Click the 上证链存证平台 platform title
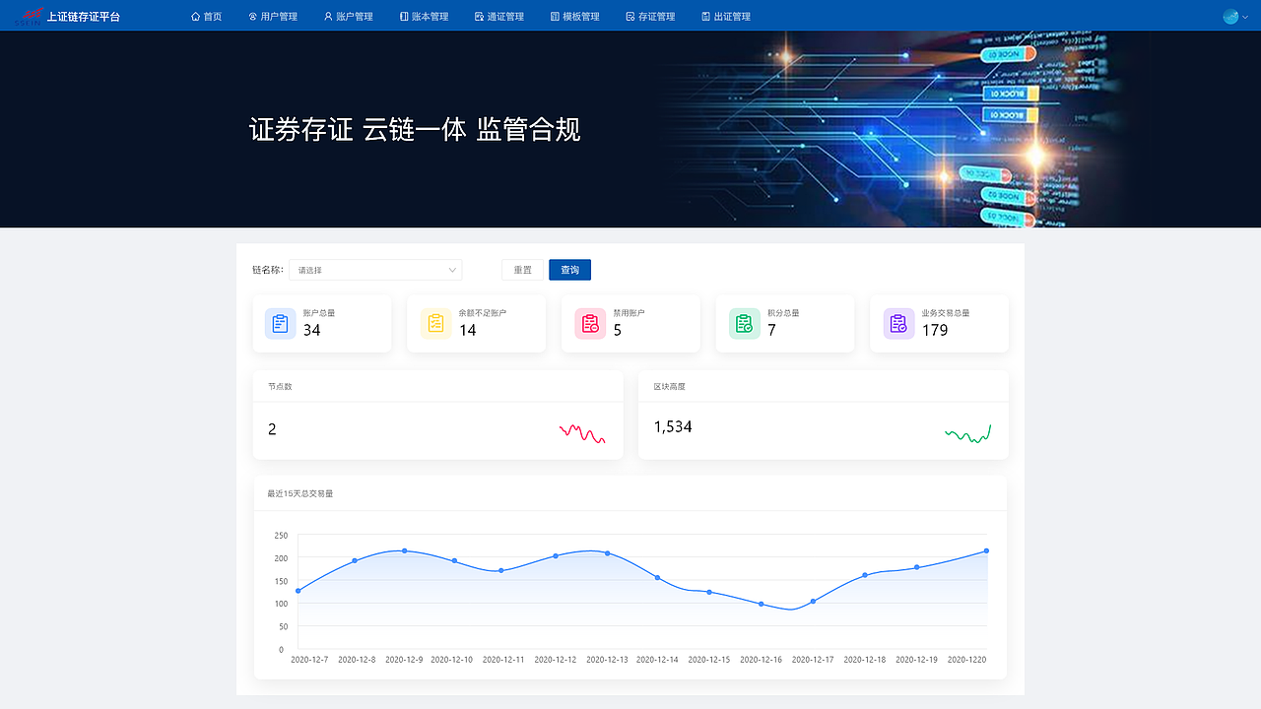The height and width of the screenshot is (709, 1261). 84,17
